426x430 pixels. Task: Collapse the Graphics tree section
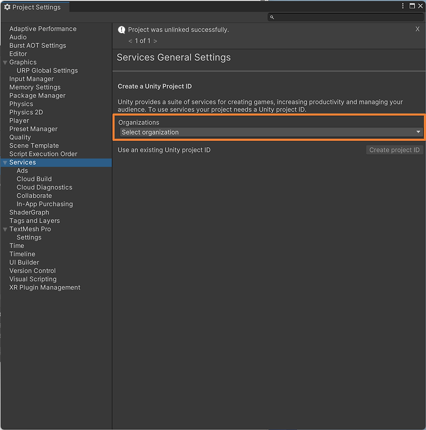(5, 62)
